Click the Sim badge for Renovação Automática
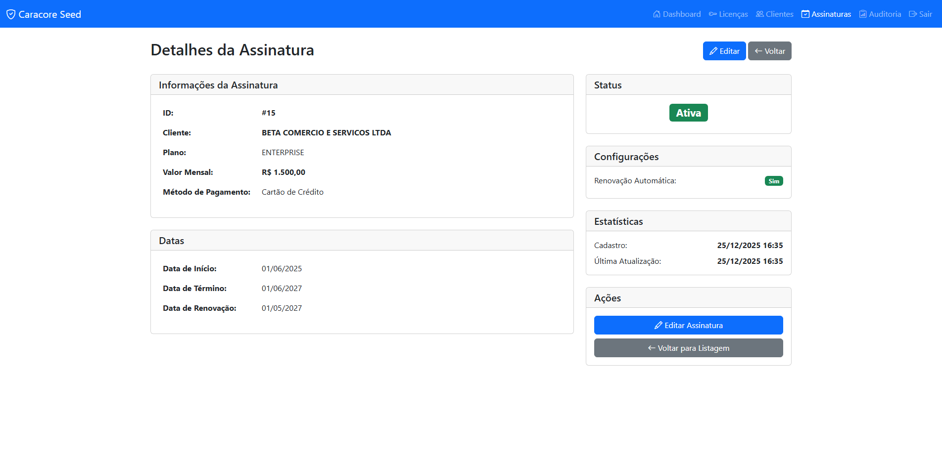 (x=773, y=181)
